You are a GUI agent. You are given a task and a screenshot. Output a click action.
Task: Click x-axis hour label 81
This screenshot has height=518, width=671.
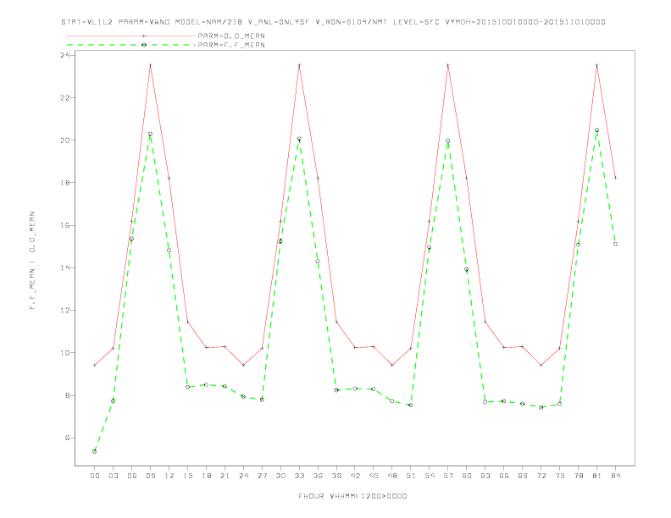597,476
